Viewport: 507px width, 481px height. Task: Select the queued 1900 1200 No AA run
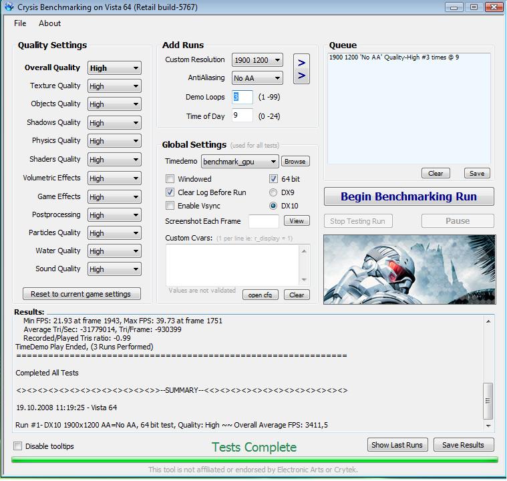394,57
